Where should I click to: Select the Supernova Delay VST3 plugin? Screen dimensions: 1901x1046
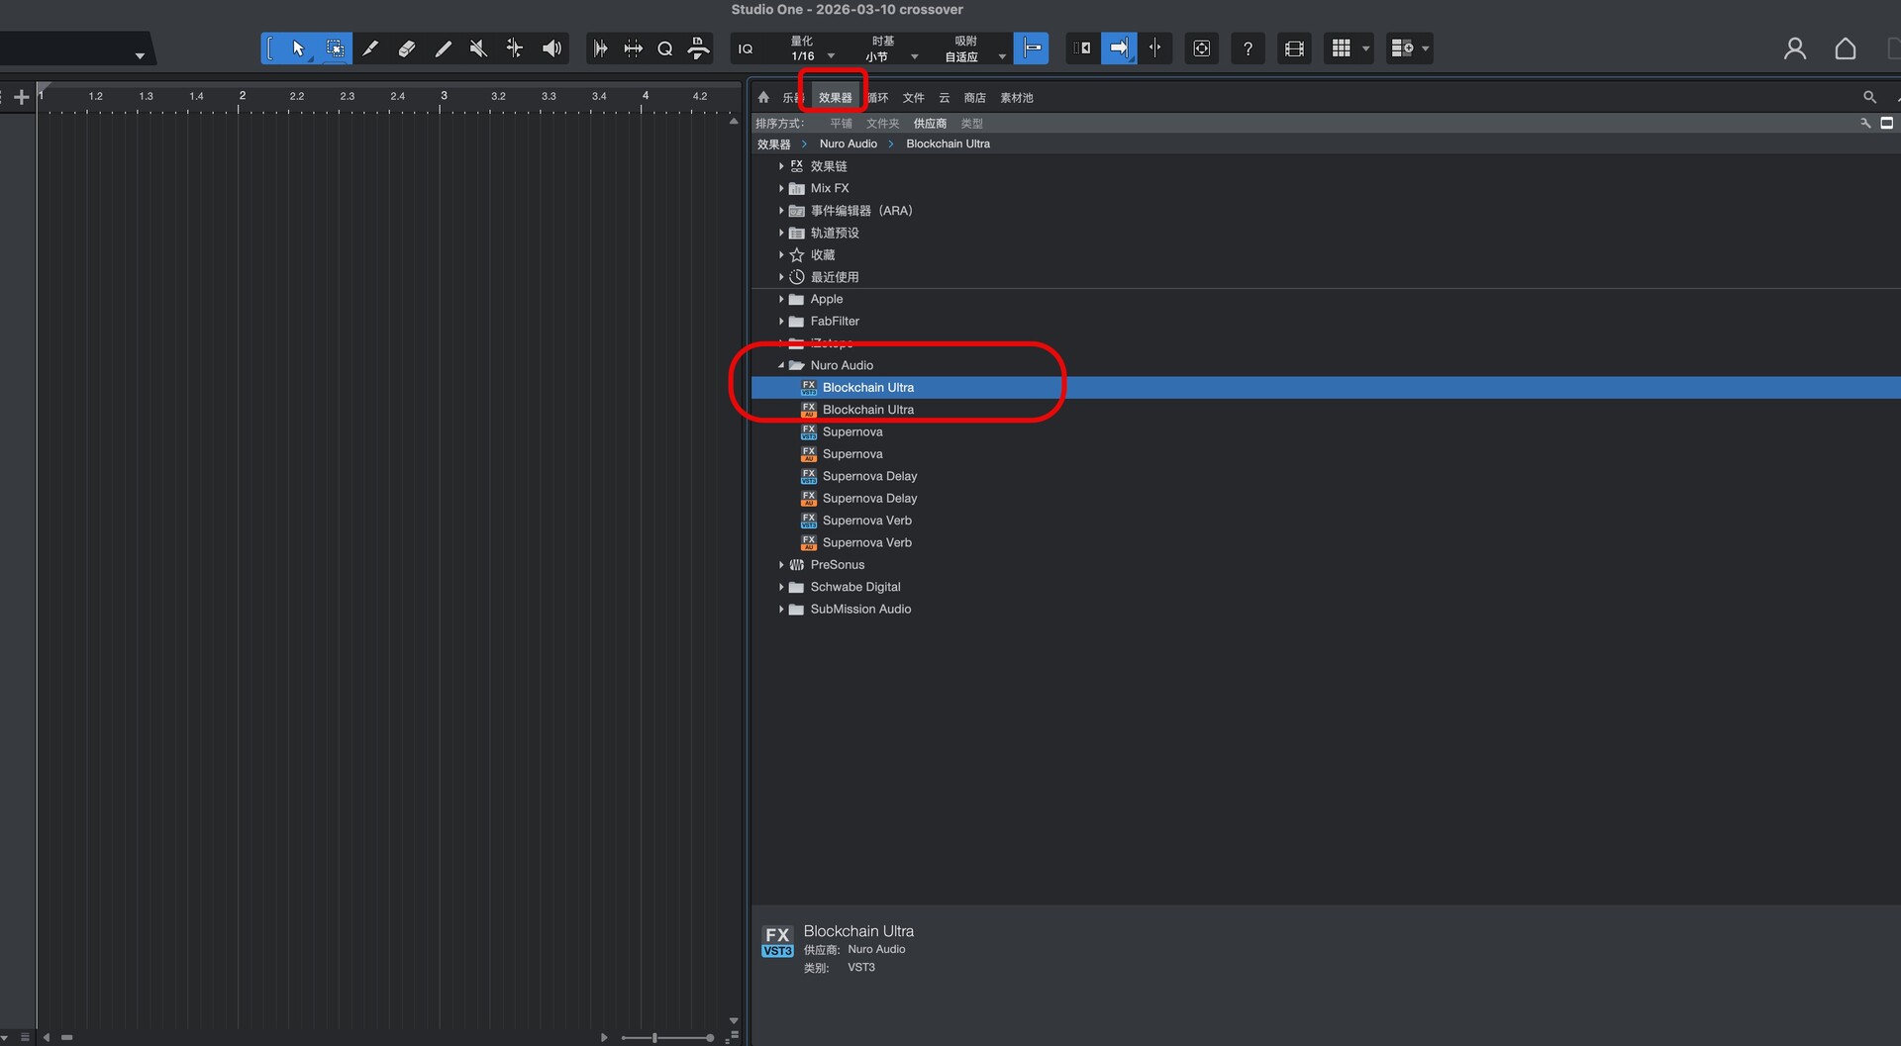[869, 476]
